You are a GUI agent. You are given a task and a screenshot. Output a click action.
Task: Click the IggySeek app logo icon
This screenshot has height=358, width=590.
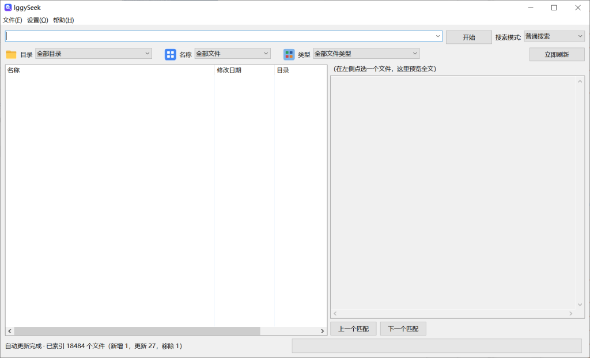tap(7, 7)
